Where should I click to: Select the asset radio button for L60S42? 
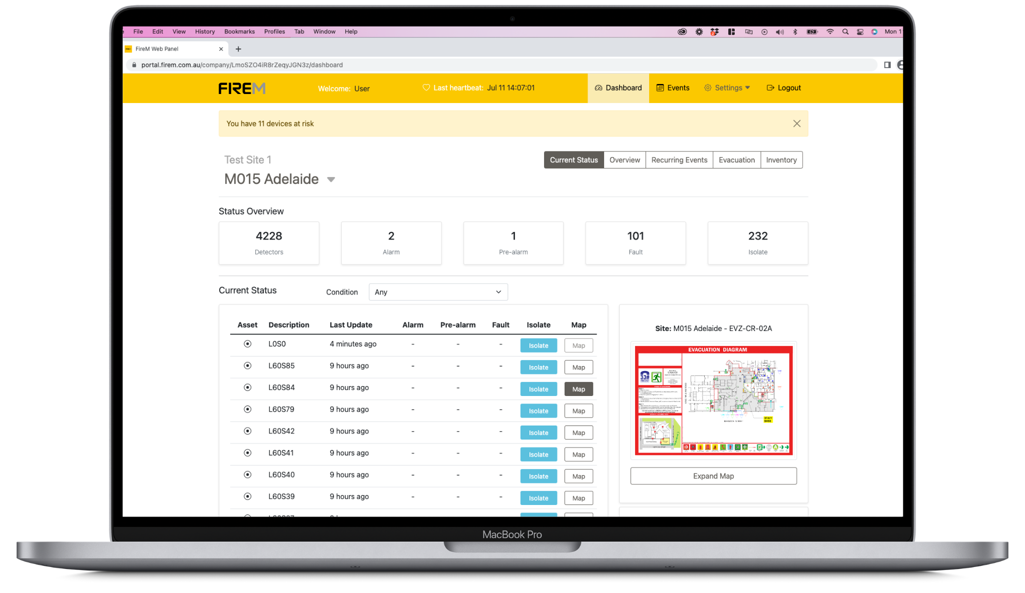pos(247,431)
